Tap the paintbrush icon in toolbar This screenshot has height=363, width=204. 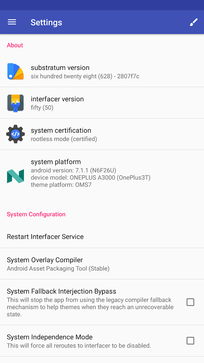tap(194, 22)
